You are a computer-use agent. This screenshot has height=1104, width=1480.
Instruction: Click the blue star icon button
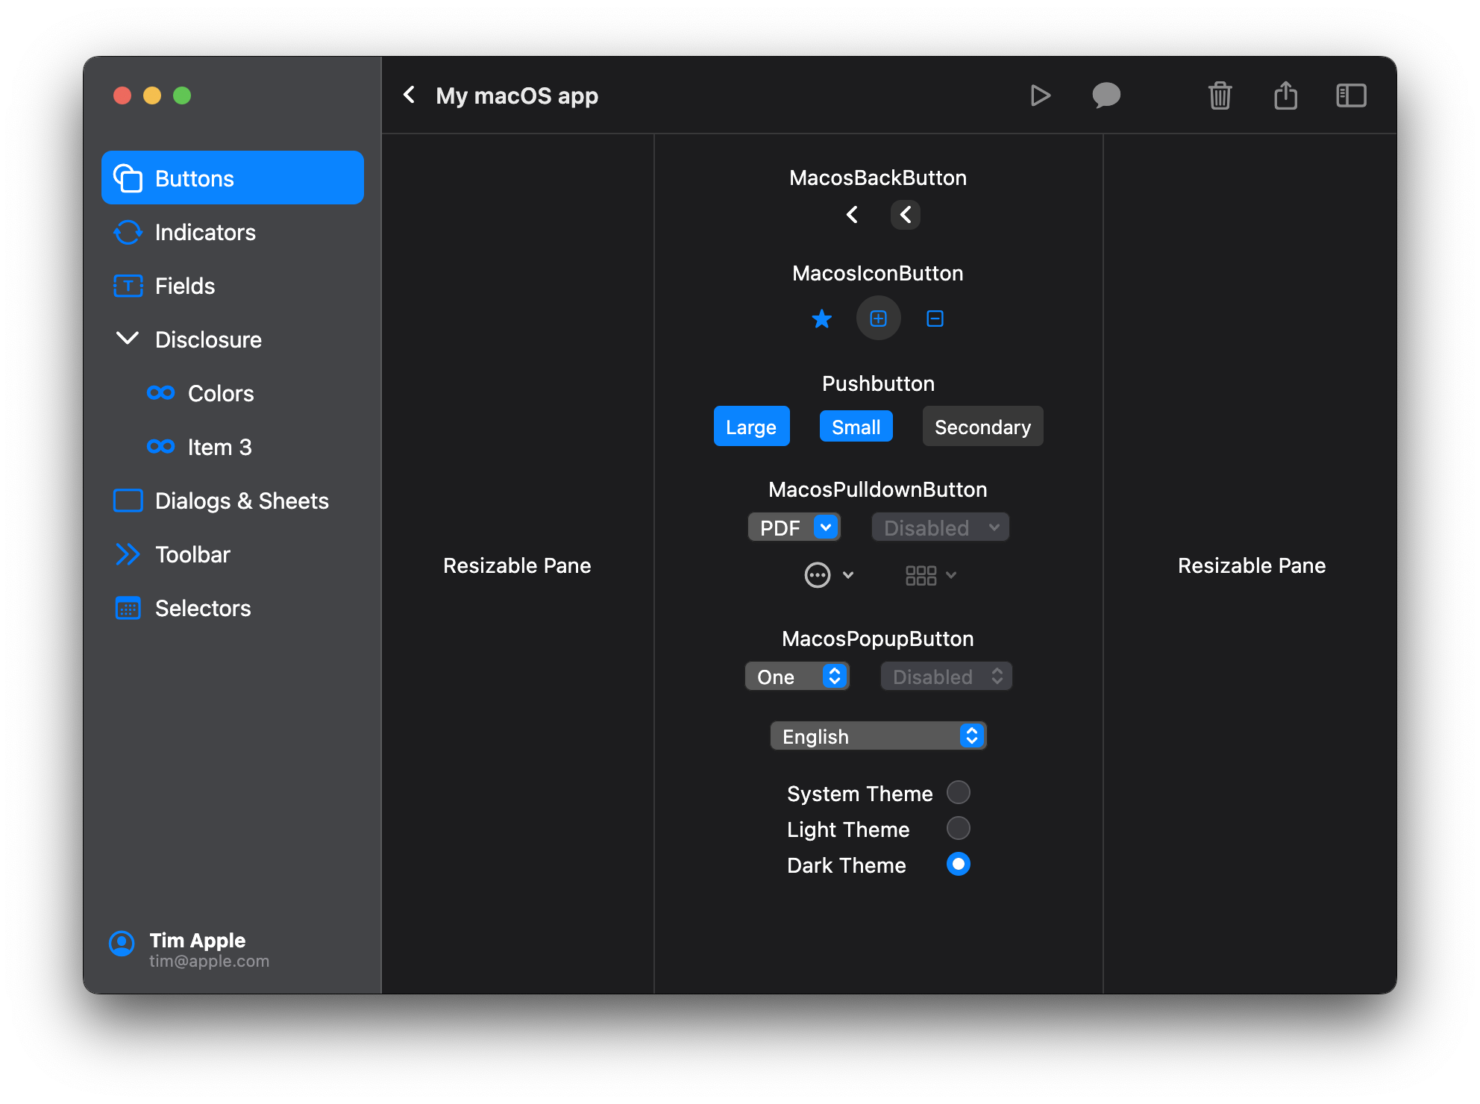(x=821, y=319)
